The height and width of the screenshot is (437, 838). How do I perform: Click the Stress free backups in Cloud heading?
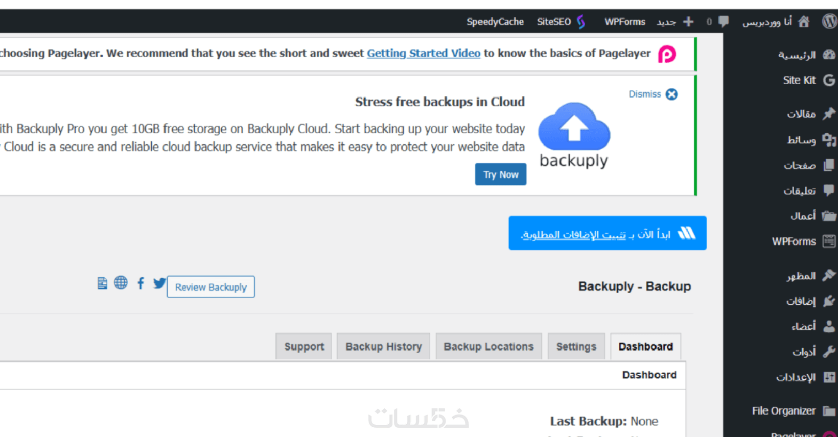point(440,102)
